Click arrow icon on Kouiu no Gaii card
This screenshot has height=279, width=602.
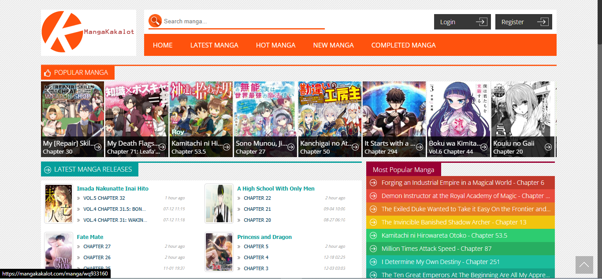pos(548,147)
